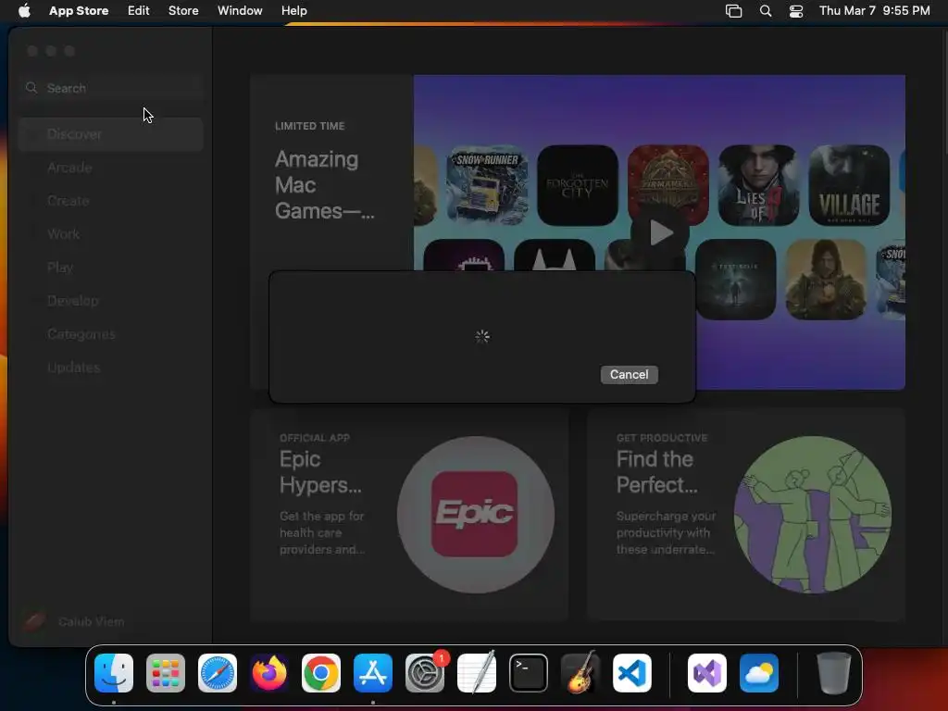
Task: Select Discover in the sidebar
Action: click(x=111, y=133)
